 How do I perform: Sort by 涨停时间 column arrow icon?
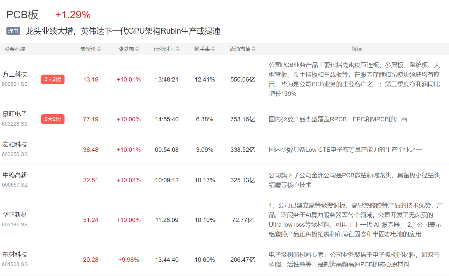click(x=178, y=49)
